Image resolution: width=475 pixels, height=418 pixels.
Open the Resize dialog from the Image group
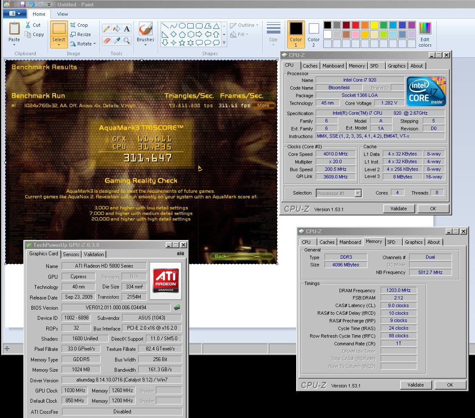tap(81, 34)
